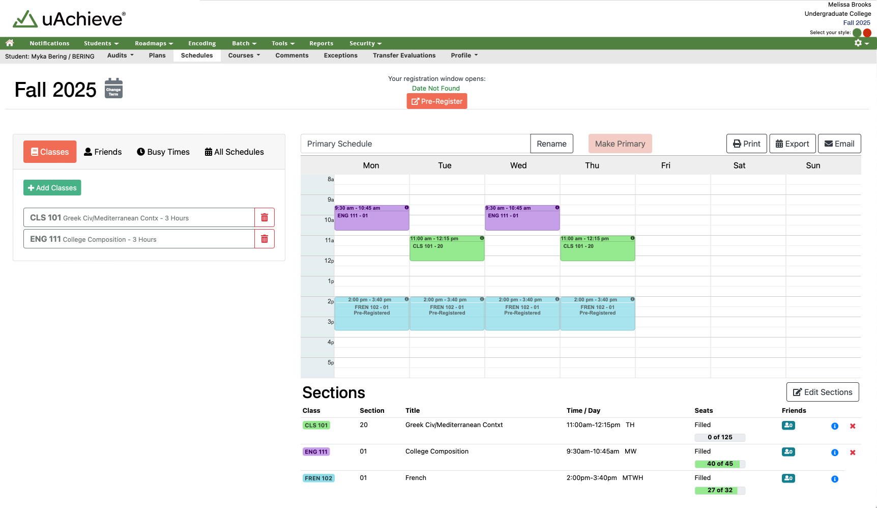The height and width of the screenshot is (508, 877).
Task: Open info icon for CLS 101 section
Action: pos(834,426)
